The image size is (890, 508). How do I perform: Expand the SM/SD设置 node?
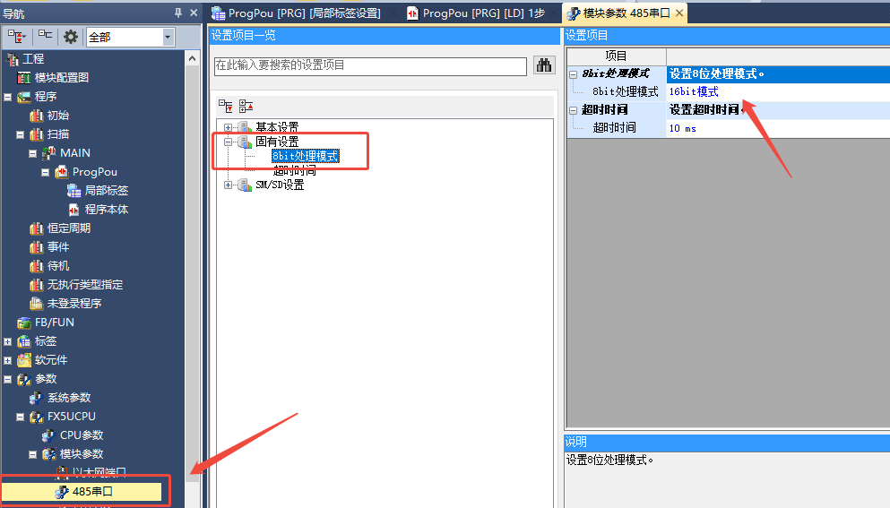tap(229, 185)
